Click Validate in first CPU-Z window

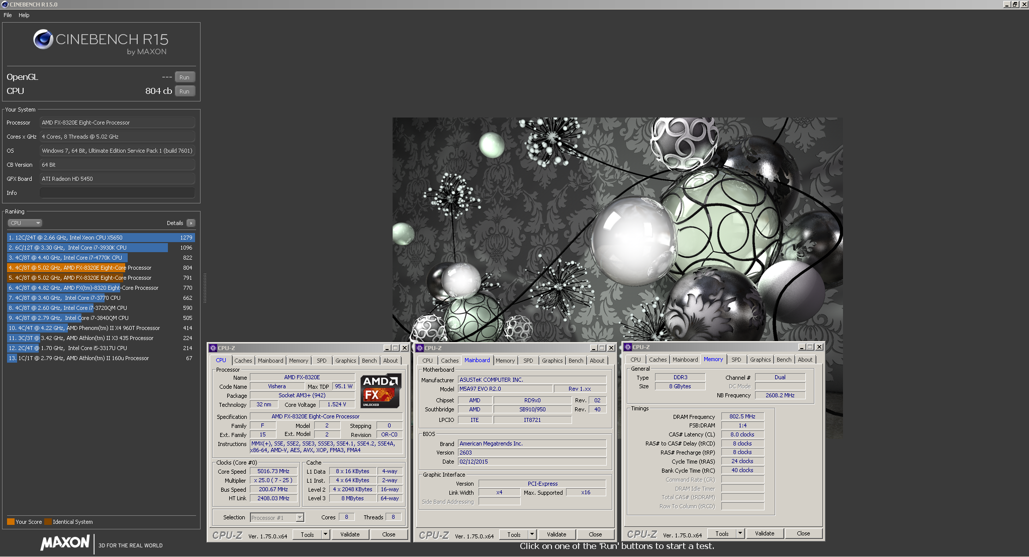tap(350, 534)
